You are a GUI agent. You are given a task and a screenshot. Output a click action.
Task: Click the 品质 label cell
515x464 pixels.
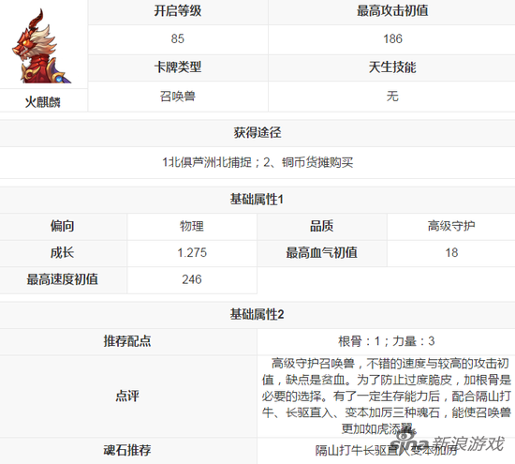(x=322, y=226)
